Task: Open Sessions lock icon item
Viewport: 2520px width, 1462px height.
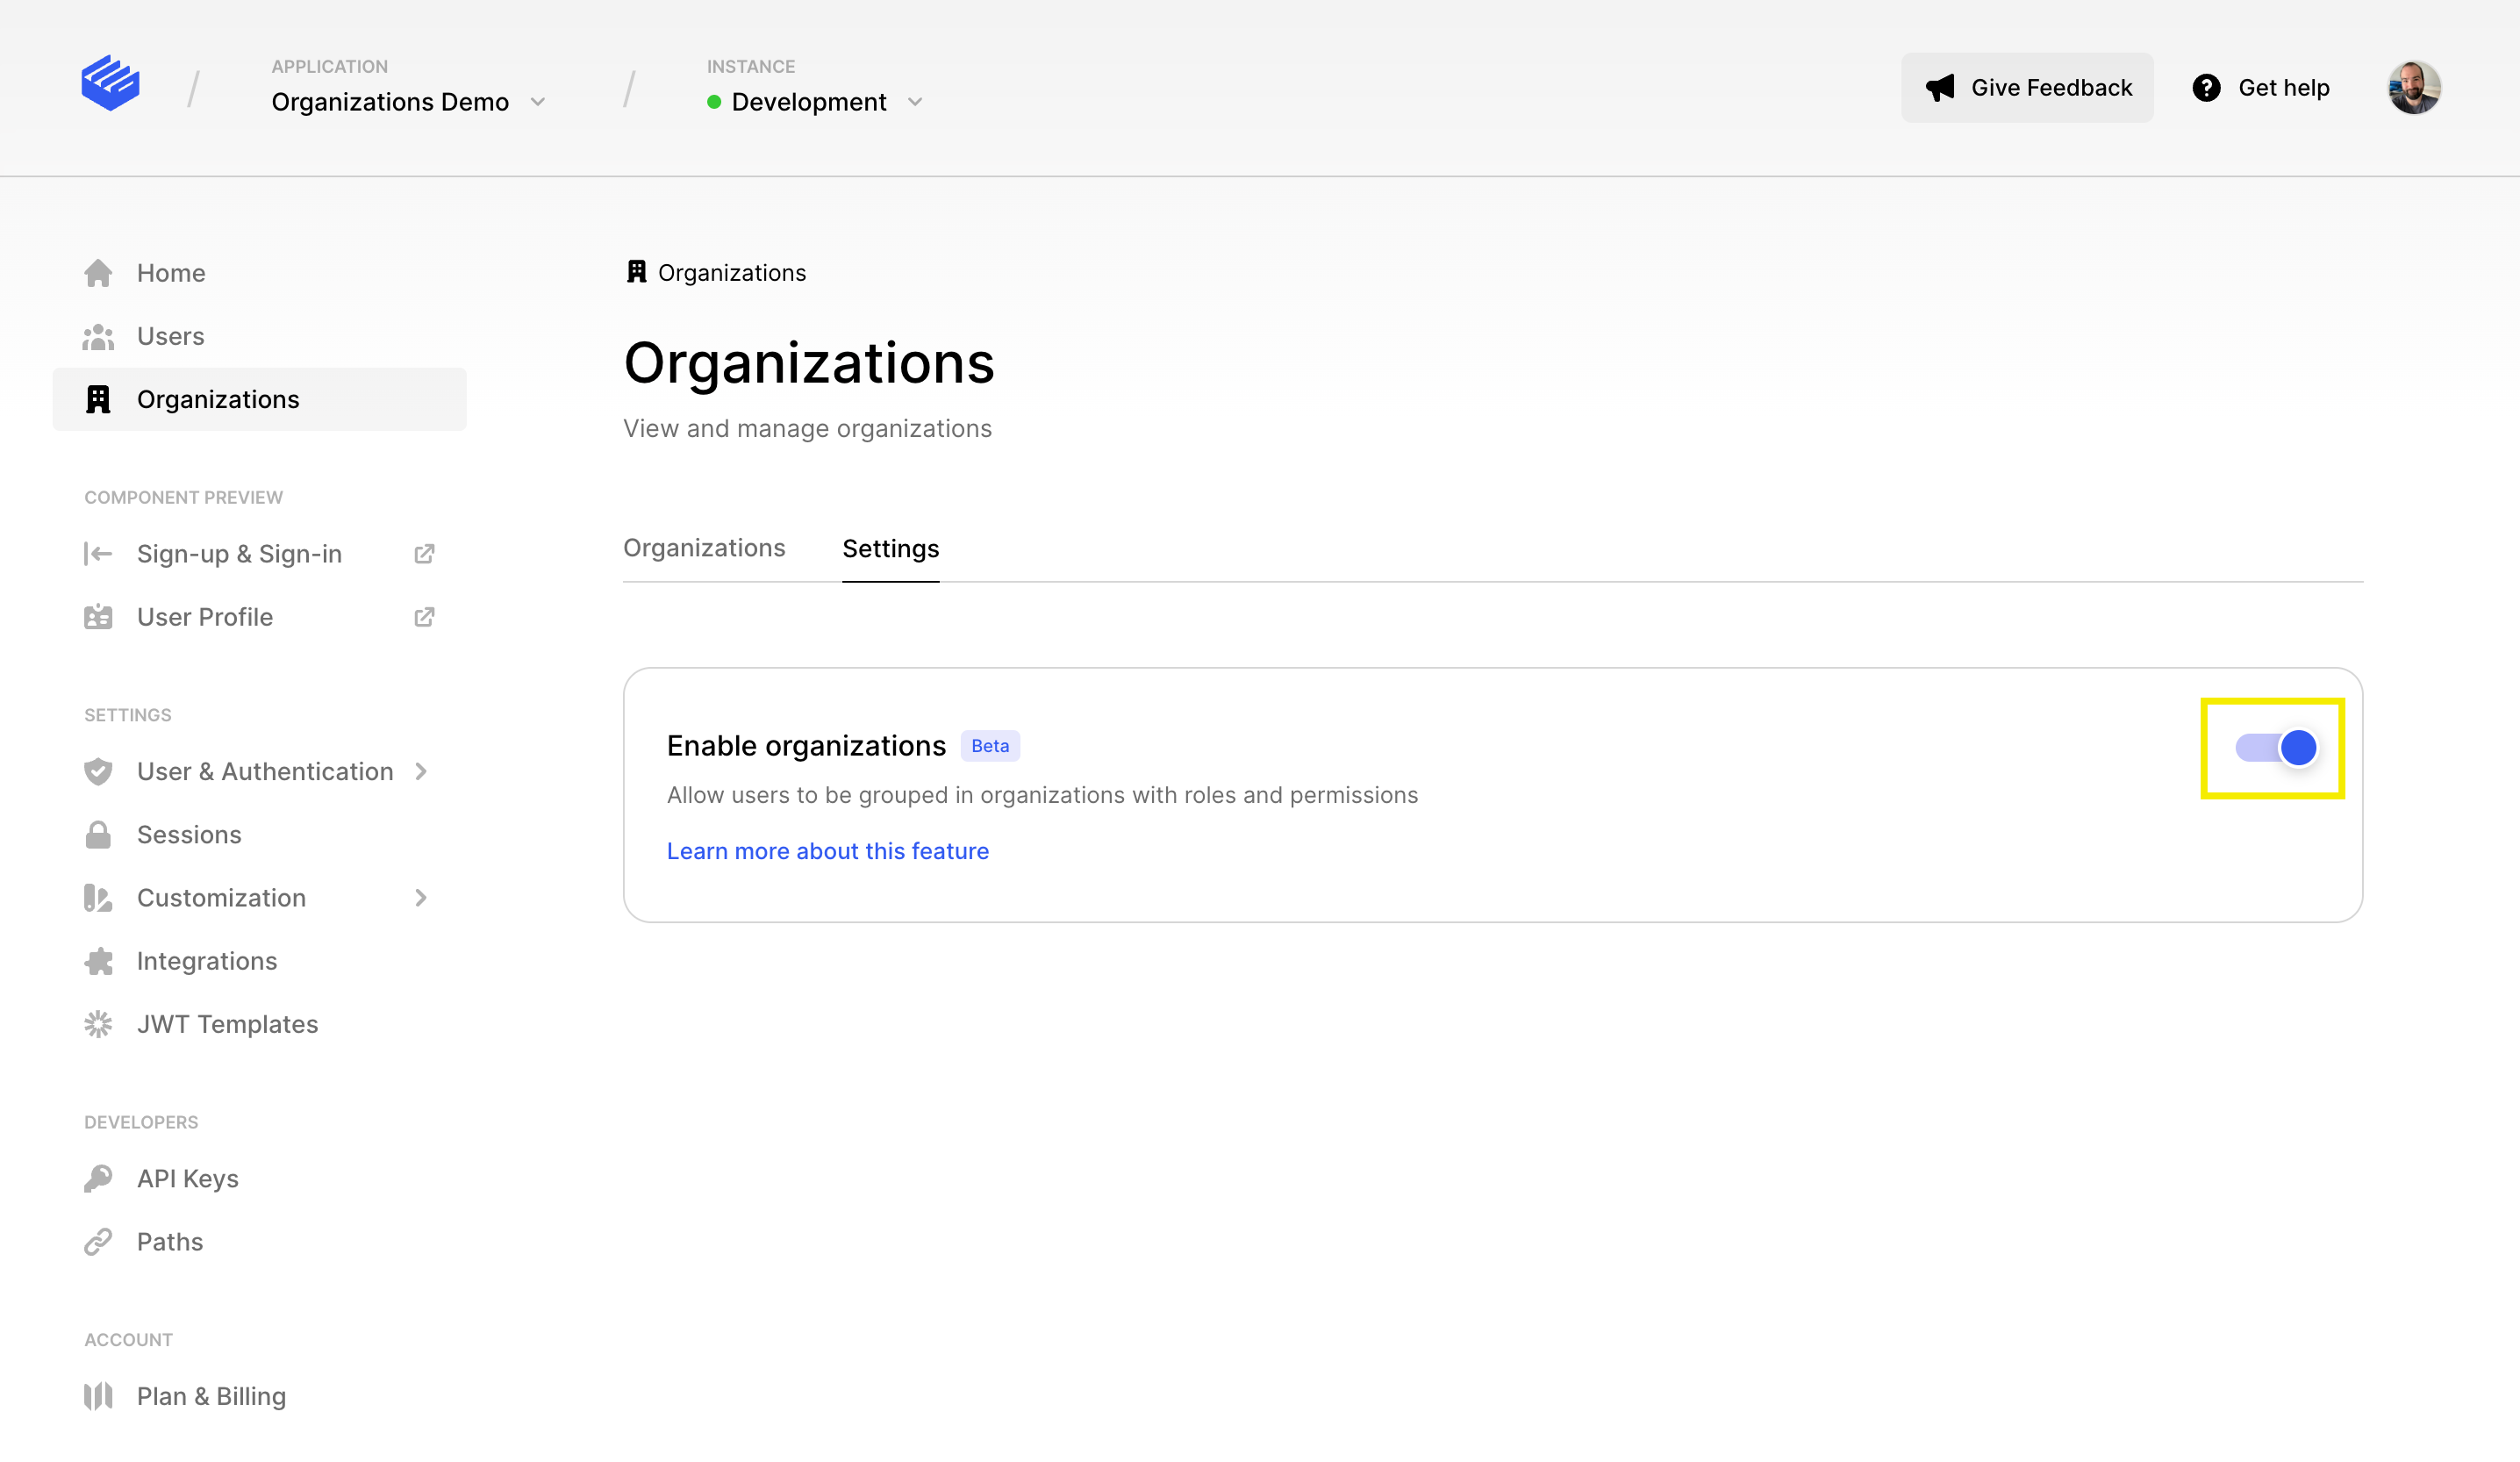Action: coord(188,834)
